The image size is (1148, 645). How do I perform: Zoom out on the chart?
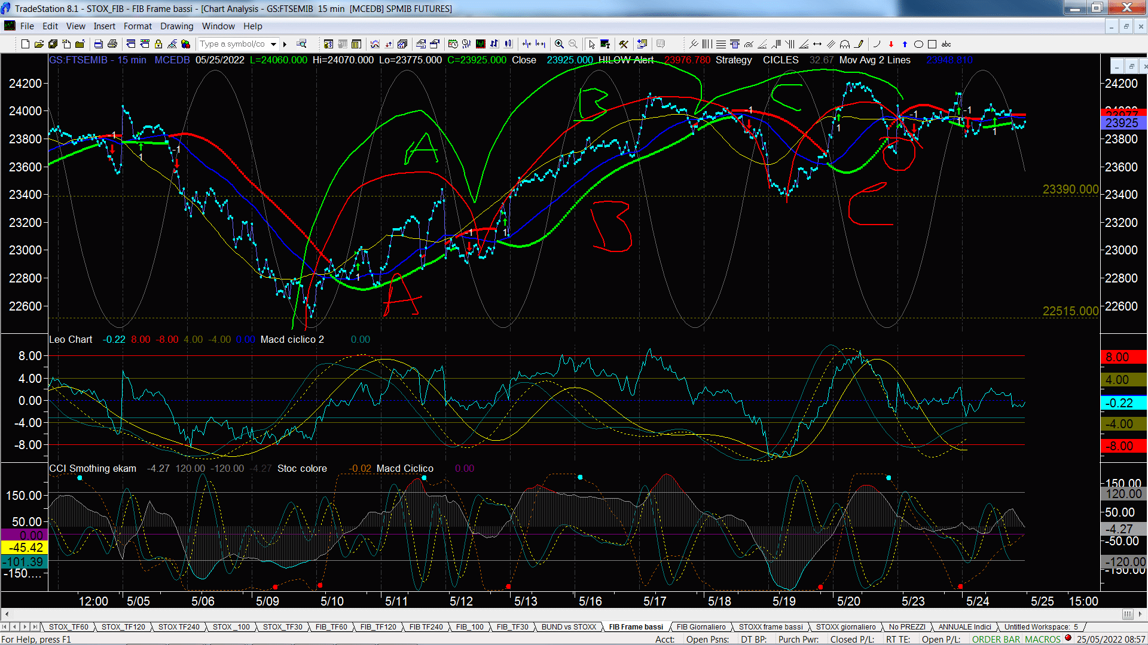tap(573, 44)
